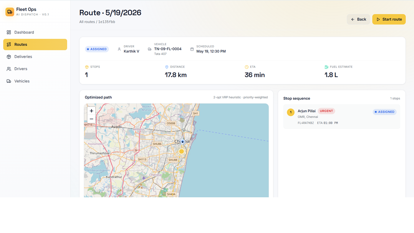Open the All routes breadcrumb link
414x233 pixels.
87,21
